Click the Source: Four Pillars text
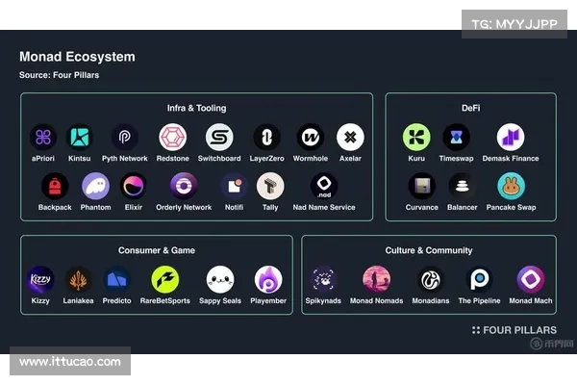Viewport: 577px width, 385px height. (60, 75)
